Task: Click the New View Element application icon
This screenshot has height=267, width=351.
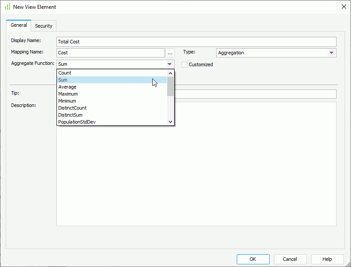Action: (7, 7)
